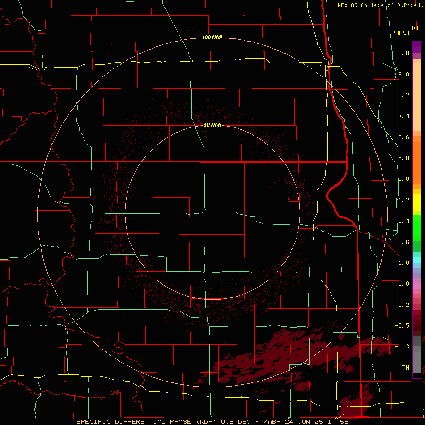The width and height of the screenshot is (425, 425).
Task: Click the orange segment of the color bar
Action: click(417, 163)
